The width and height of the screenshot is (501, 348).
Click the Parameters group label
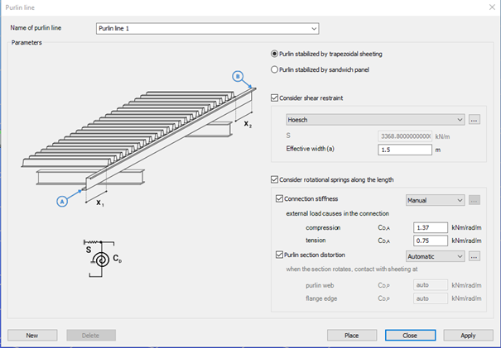coord(26,42)
